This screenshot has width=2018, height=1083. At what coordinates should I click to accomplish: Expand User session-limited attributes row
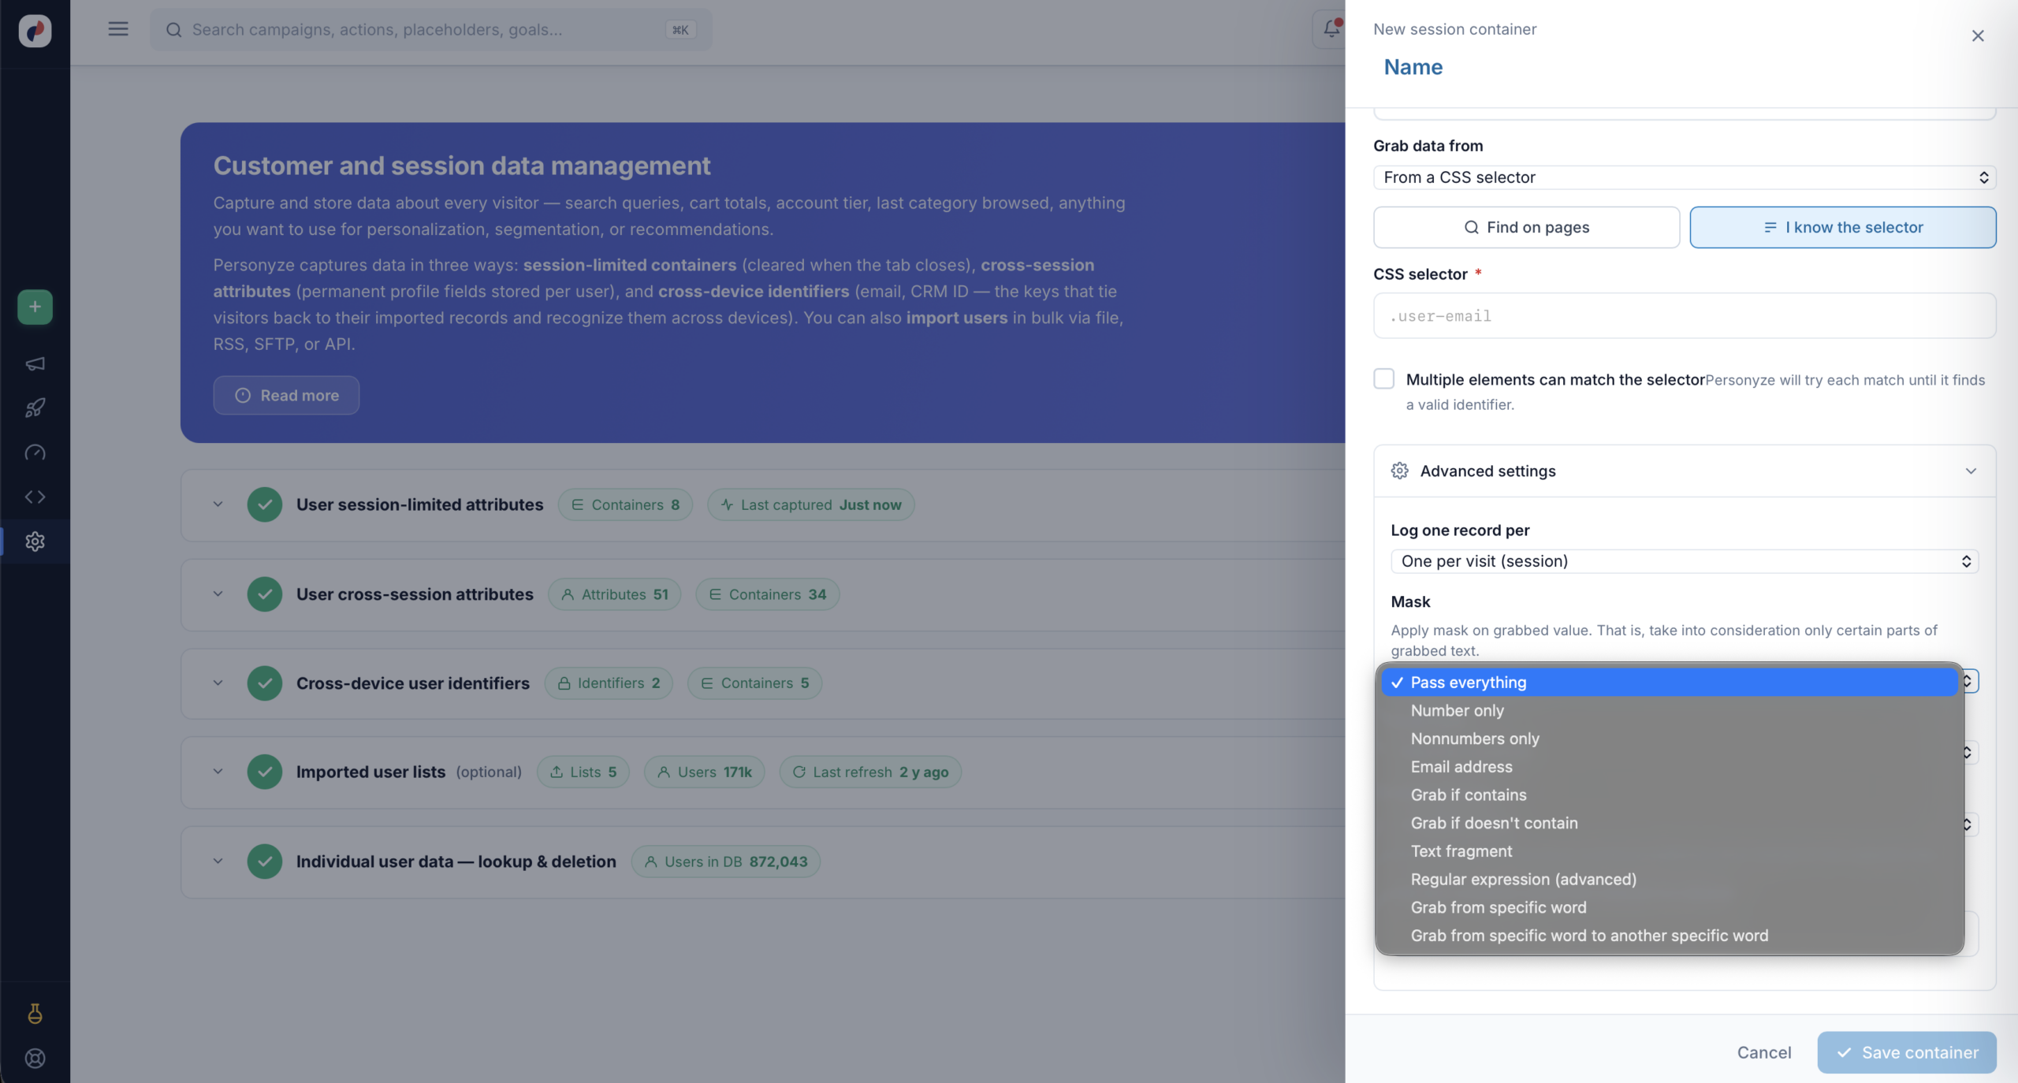point(218,504)
